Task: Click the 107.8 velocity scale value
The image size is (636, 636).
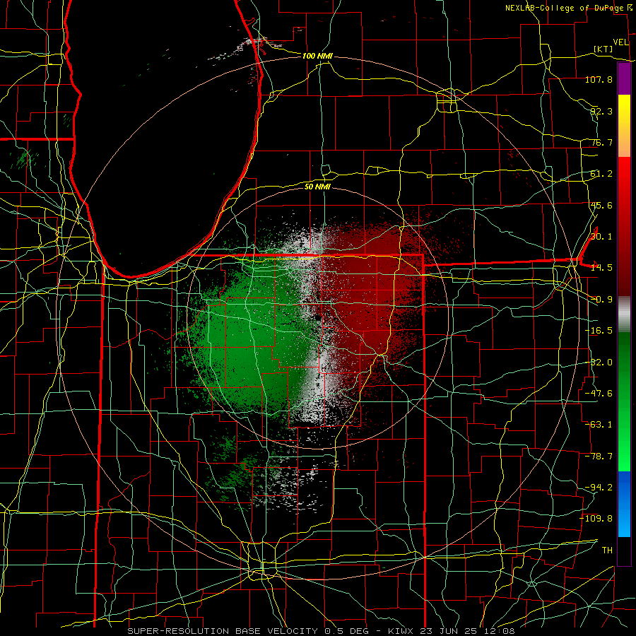Action: 599,79
